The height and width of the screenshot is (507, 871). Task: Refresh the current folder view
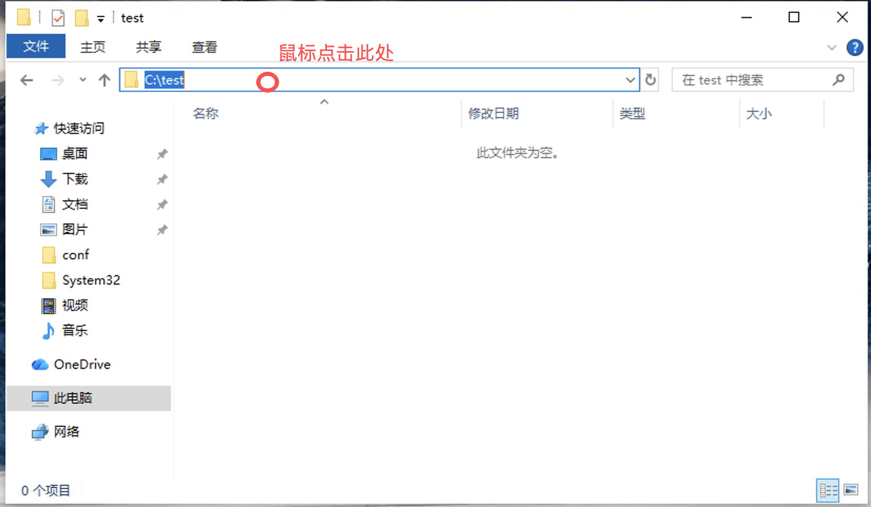click(651, 80)
